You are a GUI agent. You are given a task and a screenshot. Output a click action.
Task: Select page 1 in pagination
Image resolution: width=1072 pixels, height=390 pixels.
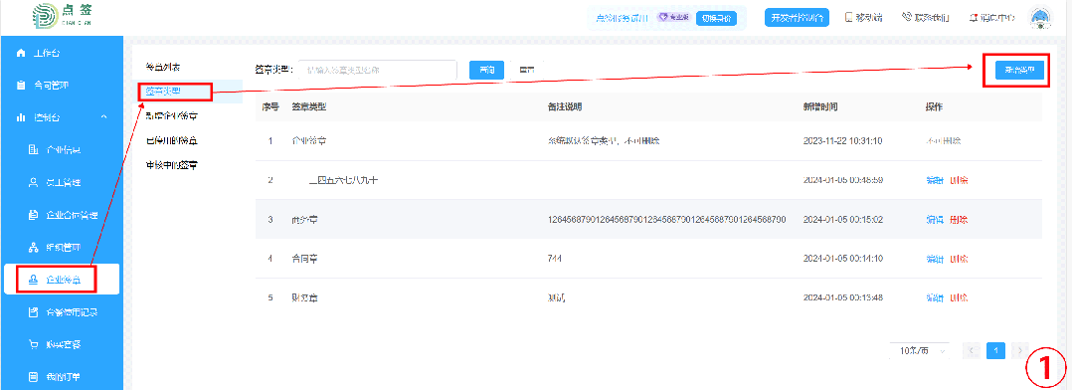996,350
